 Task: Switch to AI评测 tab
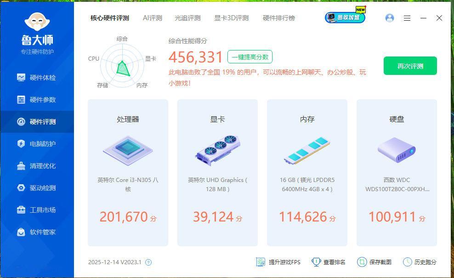point(152,18)
